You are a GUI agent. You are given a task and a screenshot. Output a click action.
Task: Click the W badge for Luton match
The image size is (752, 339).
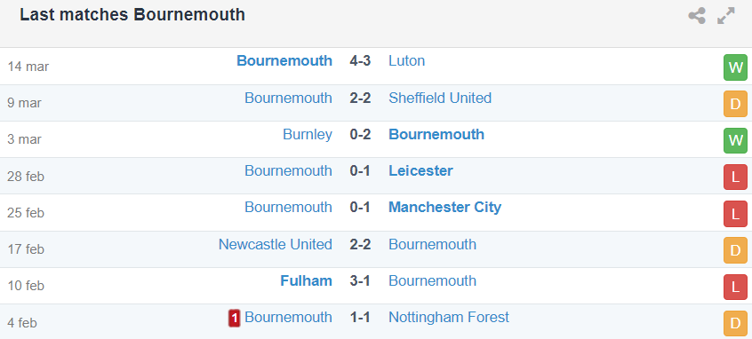click(x=735, y=68)
